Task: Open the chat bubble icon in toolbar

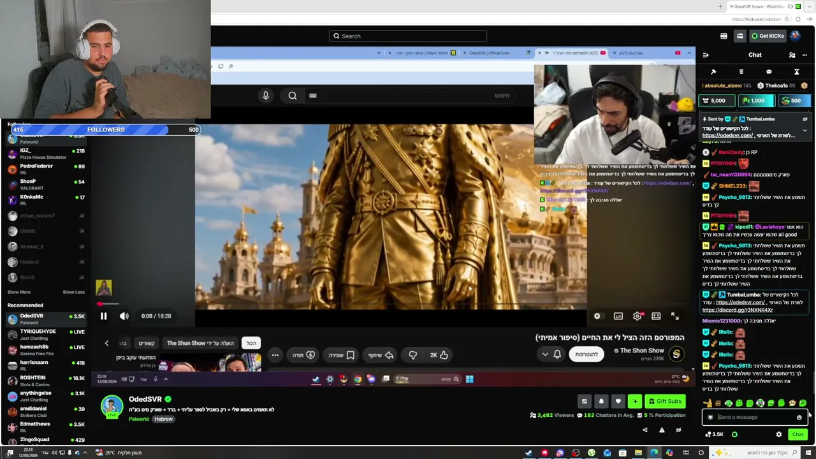Action: point(769,72)
